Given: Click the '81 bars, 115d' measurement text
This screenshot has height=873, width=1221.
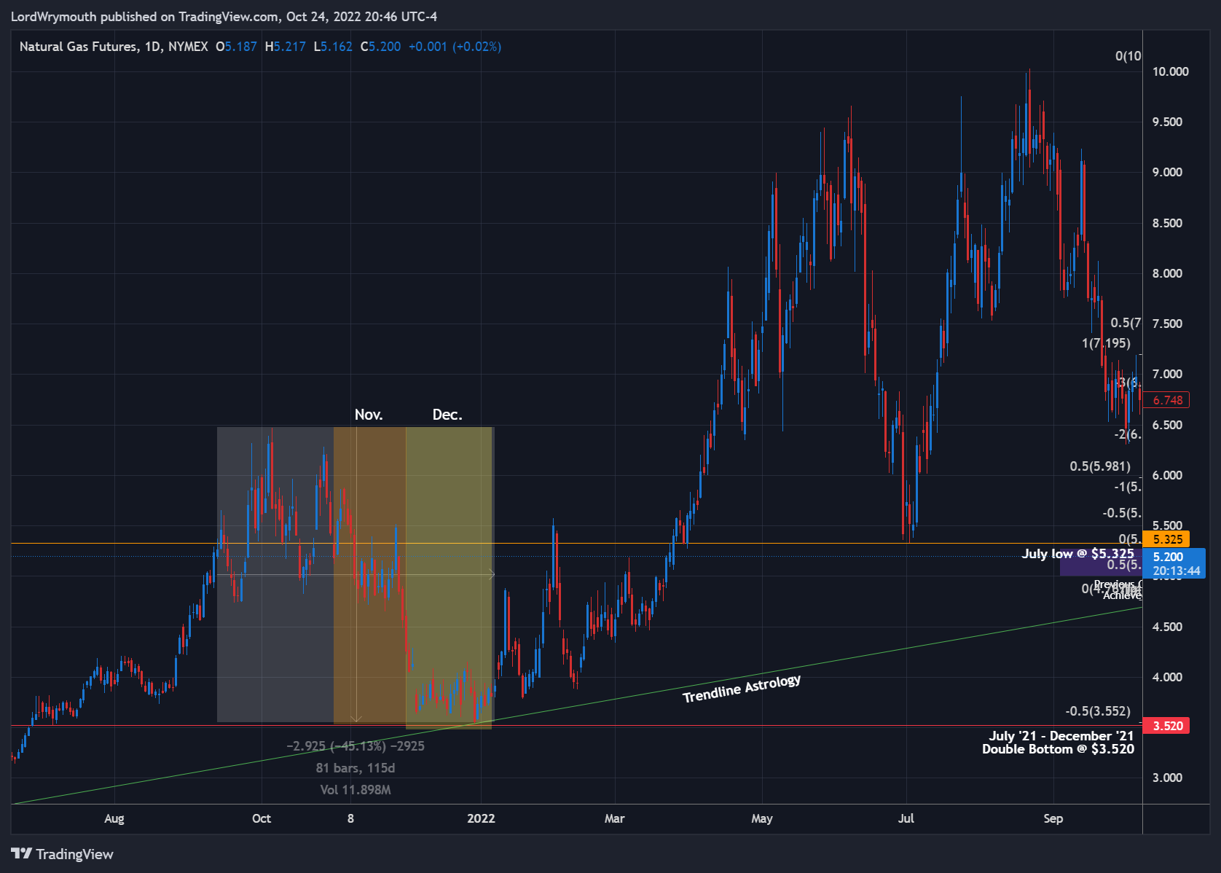Looking at the screenshot, I should [356, 768].
